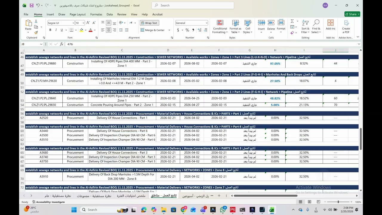
Task: Click the Save icon in title bar
Action: (x=31, y=5)
